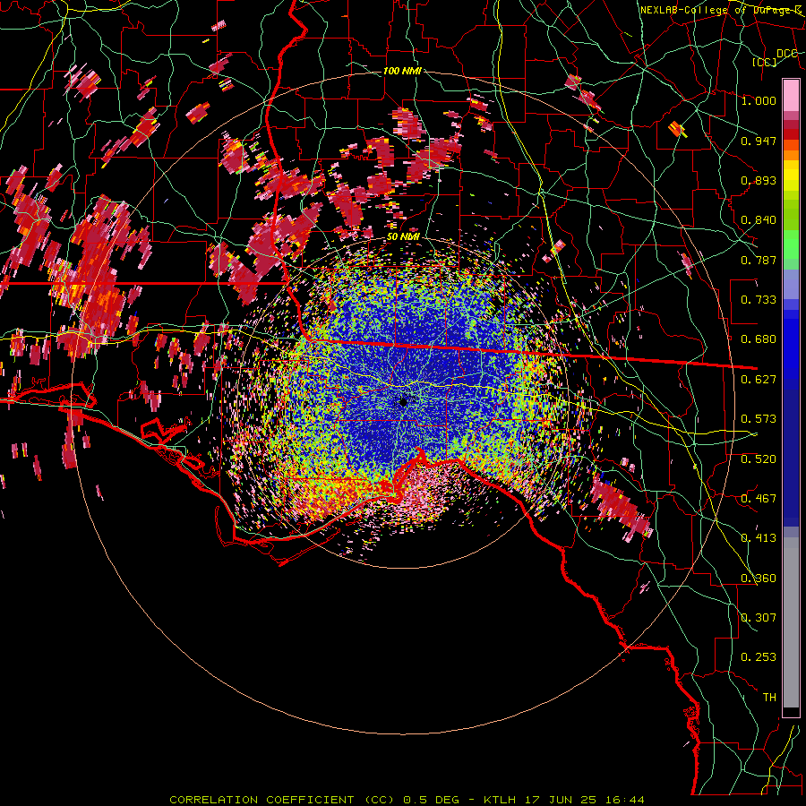Pick the orange segment of the color bar

791,155
